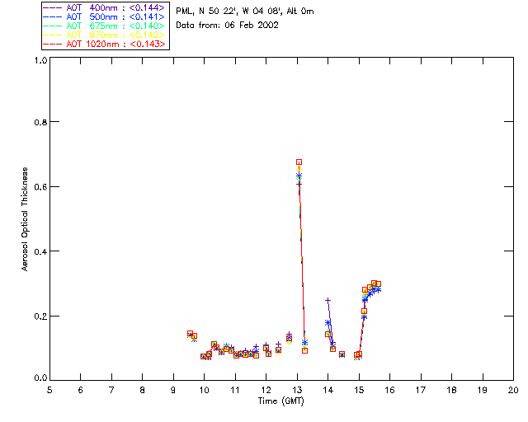528x422 pixels.
Task: Click the 0.4 y-axis tick label
Action: [40, 251]
